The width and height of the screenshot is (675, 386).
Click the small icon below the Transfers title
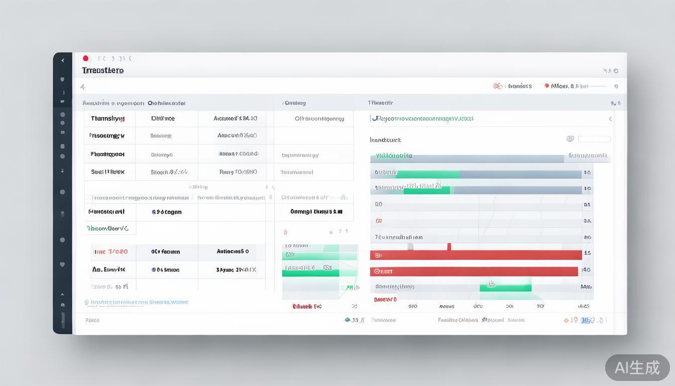click(83, 87)
